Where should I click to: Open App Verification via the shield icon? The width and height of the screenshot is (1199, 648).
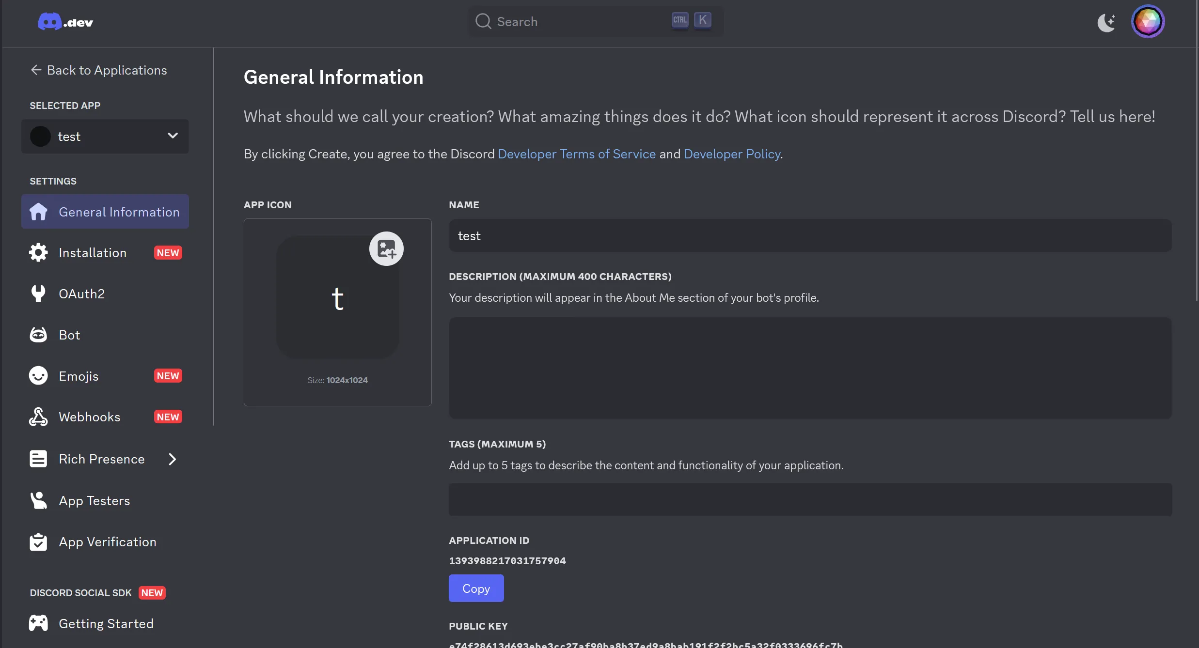38,541
